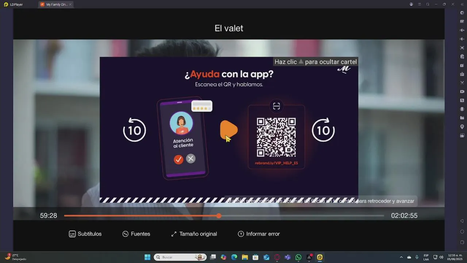Open Microsoft Store from taskbar
The width and height of the screenshot is (467, 263).
point(255,257)
